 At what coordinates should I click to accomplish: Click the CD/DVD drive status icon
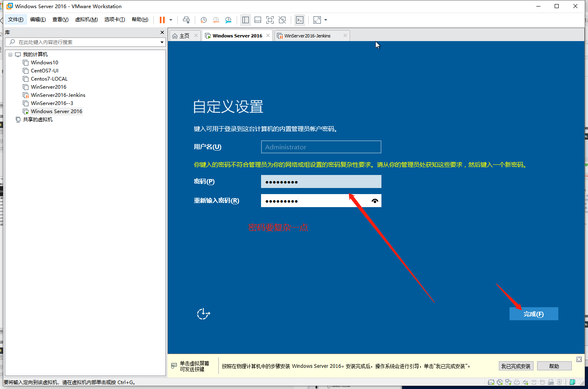[500, 382]
